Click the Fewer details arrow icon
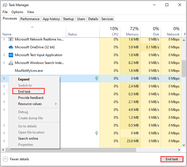187x167 pixels. click(x=5, y=159)
